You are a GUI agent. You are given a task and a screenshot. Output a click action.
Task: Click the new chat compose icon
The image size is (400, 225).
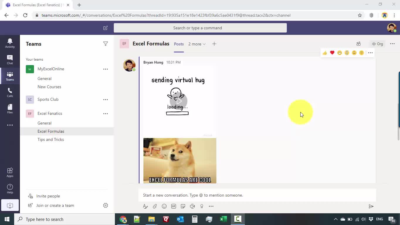click(x=105, y=28)
